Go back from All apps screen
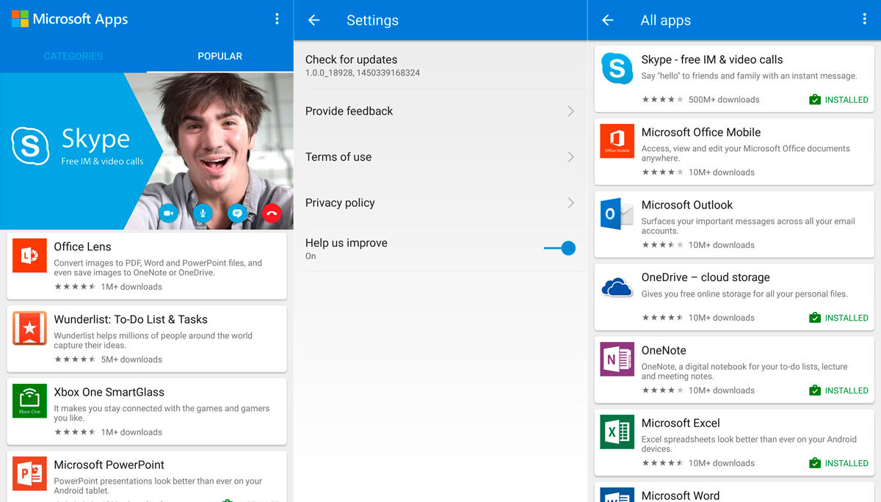Viewport: 881px width, 502px height. pyautogui.click(x=608, y=21)
